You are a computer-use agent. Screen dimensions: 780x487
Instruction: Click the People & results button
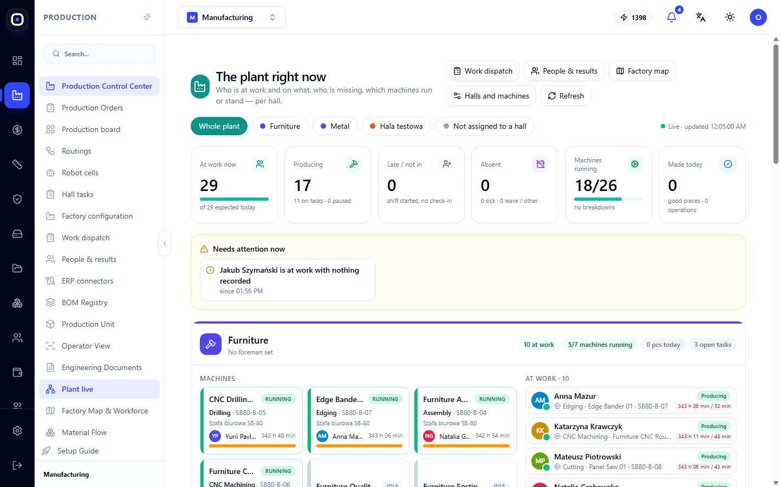(564, 71)
